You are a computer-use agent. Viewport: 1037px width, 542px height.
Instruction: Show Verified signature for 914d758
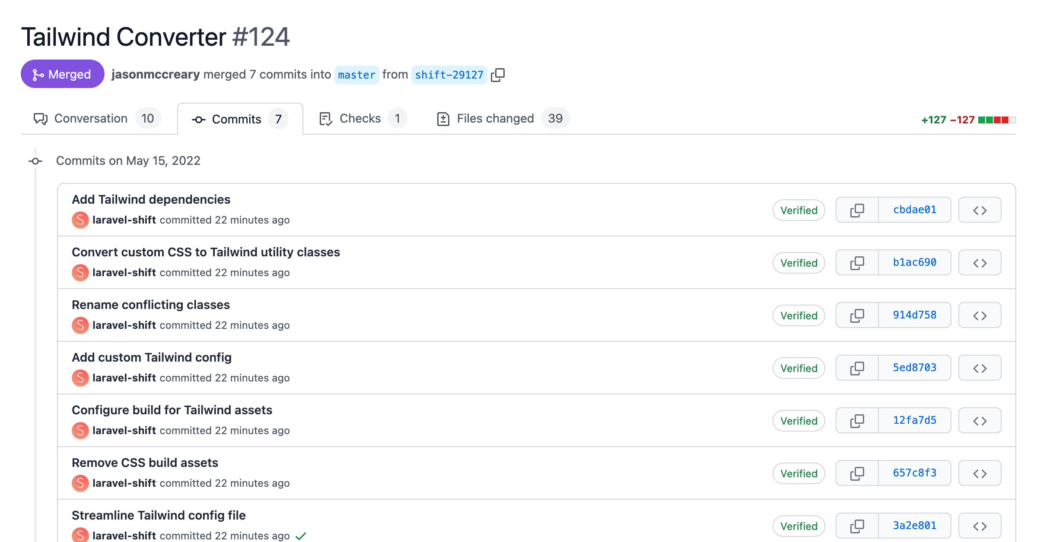coord(798,315)
